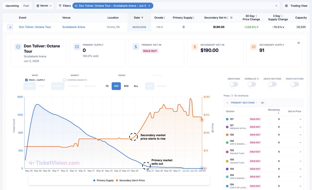Select the Secondary market button
Screen dimensions: 312x190
[90, 86]
